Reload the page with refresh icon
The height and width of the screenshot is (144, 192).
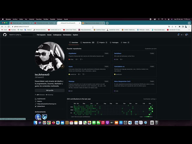(9, 27)
